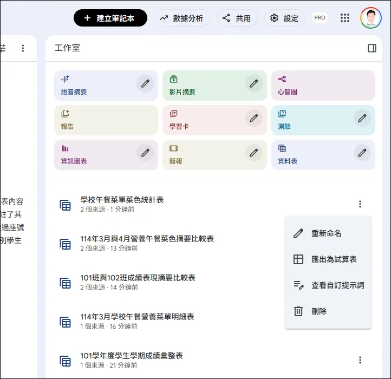Open 114年3月學校午餐營養菜單明細表
Screen dimensions: 391x379
[x=137, y=317]
